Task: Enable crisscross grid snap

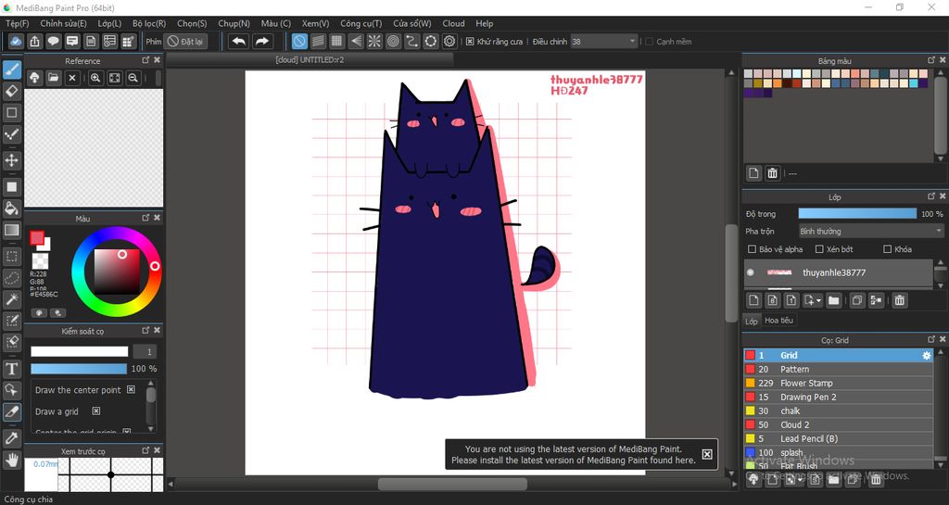Action: point(336,41)
